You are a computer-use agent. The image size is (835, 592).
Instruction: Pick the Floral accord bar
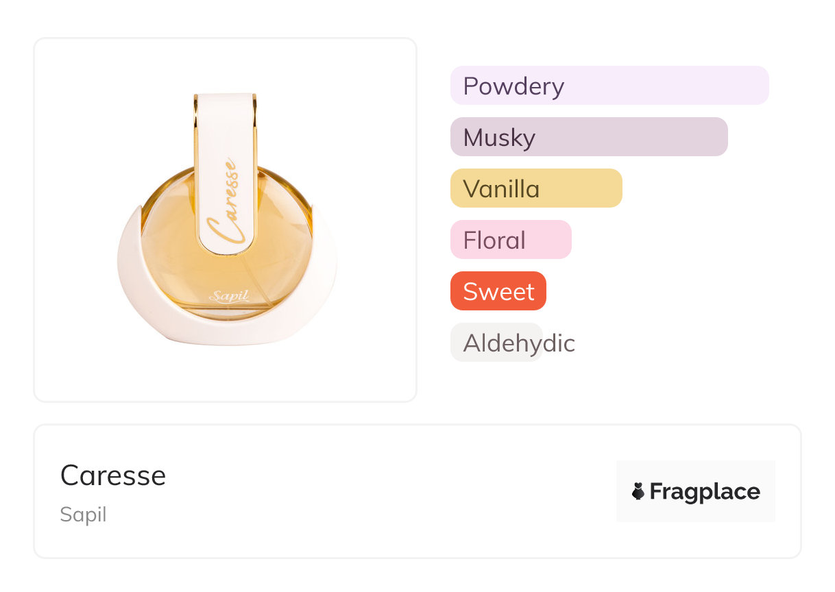(510, 240)
